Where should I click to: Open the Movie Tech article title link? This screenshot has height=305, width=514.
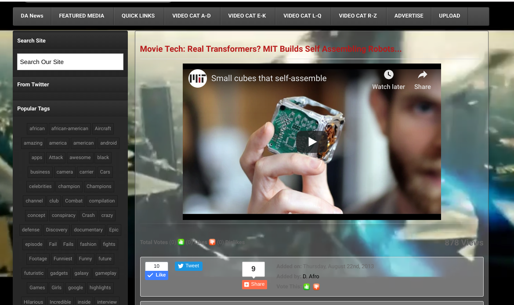271,49
